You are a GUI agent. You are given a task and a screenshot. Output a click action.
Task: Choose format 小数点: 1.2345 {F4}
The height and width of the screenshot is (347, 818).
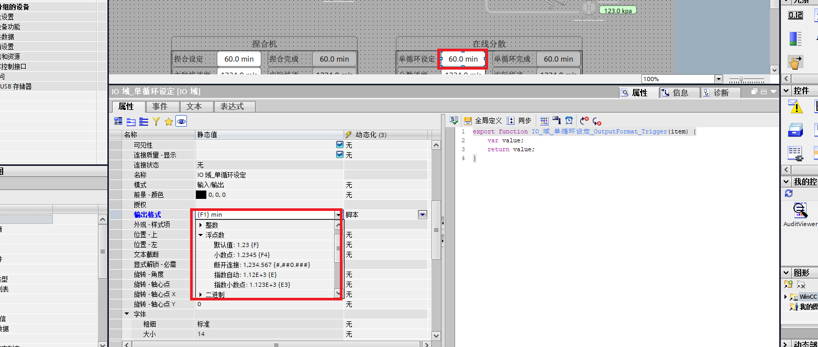coord(241,255)
